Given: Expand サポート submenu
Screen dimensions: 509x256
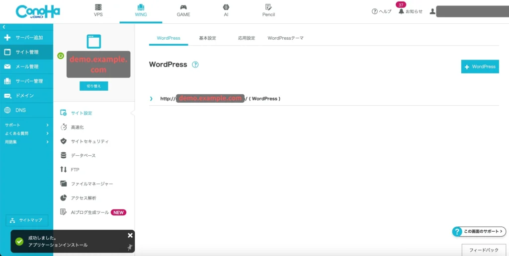Looking at the screenshot, I should (x=27, y=125).
